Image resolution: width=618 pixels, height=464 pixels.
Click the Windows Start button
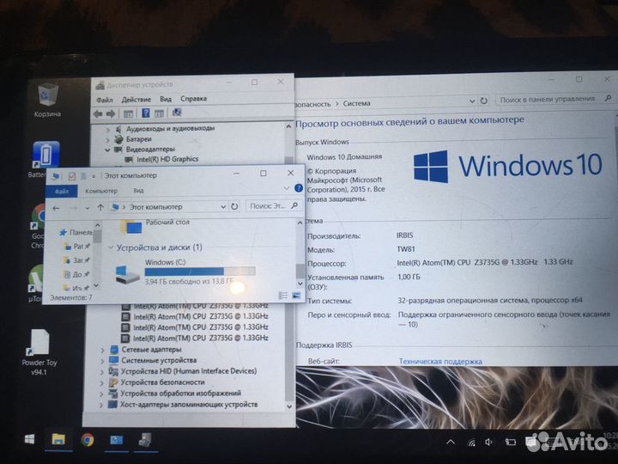(x=29, y=440)
